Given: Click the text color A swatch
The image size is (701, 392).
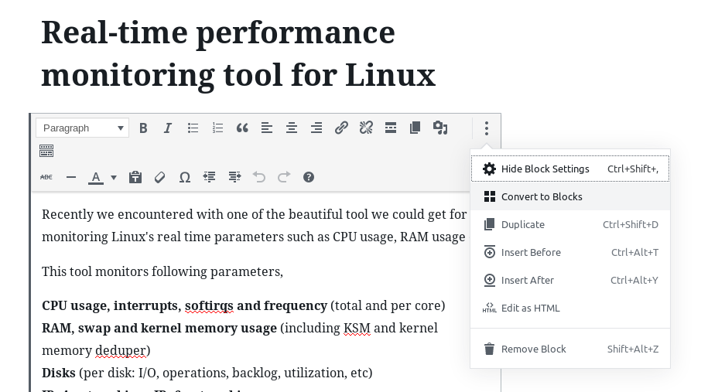Looking at the screenshot, I should 96,178.
